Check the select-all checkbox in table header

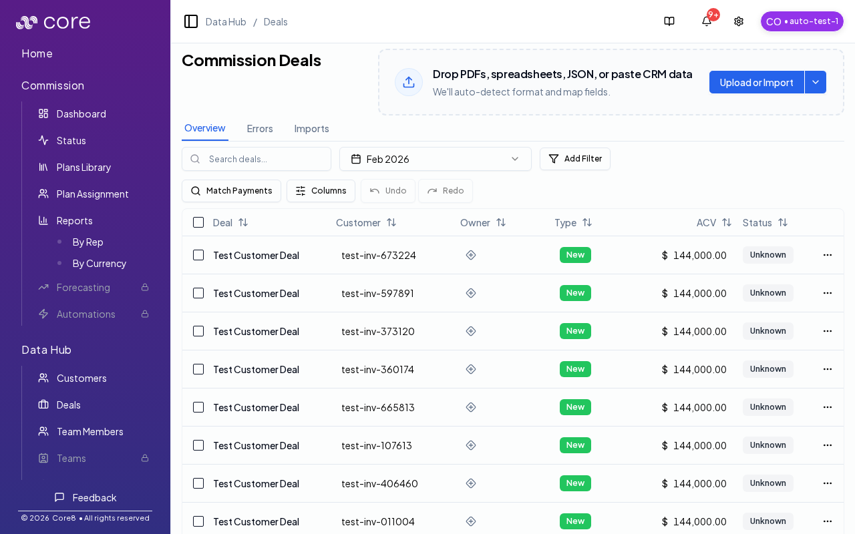[x=198, y=222]
